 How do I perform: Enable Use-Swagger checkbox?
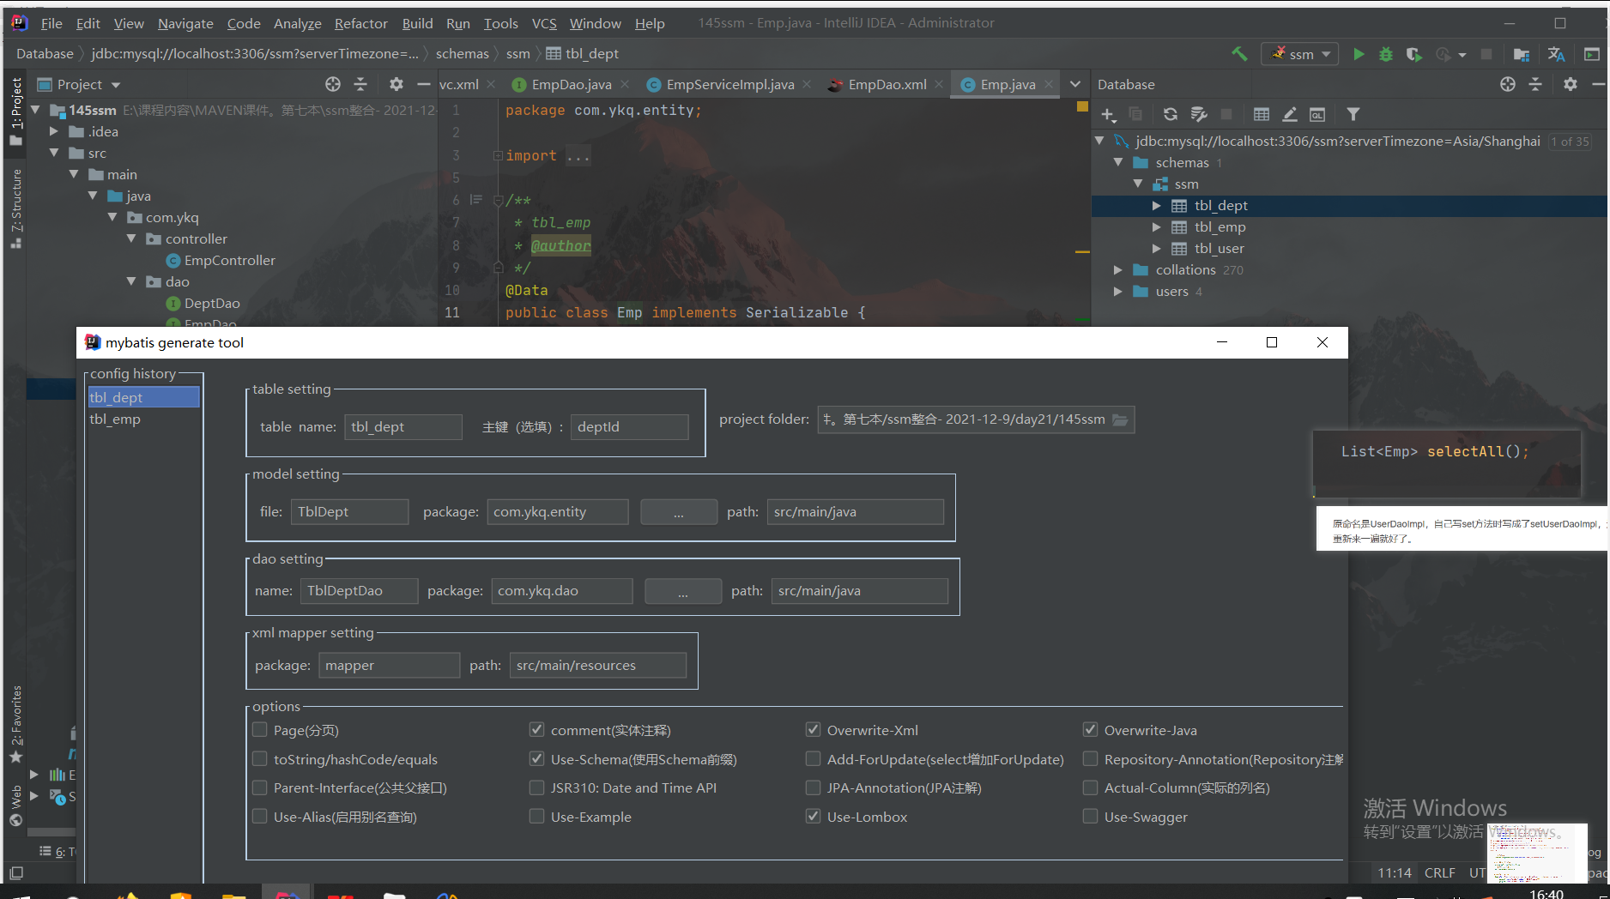(1090, 817)
